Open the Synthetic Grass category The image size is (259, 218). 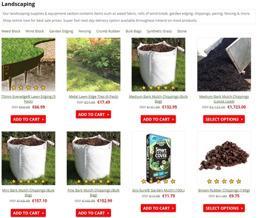point(159,31)
